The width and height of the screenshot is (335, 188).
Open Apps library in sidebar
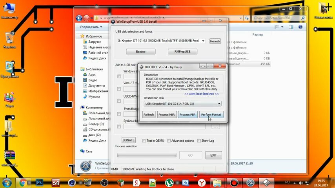(92, 74)
